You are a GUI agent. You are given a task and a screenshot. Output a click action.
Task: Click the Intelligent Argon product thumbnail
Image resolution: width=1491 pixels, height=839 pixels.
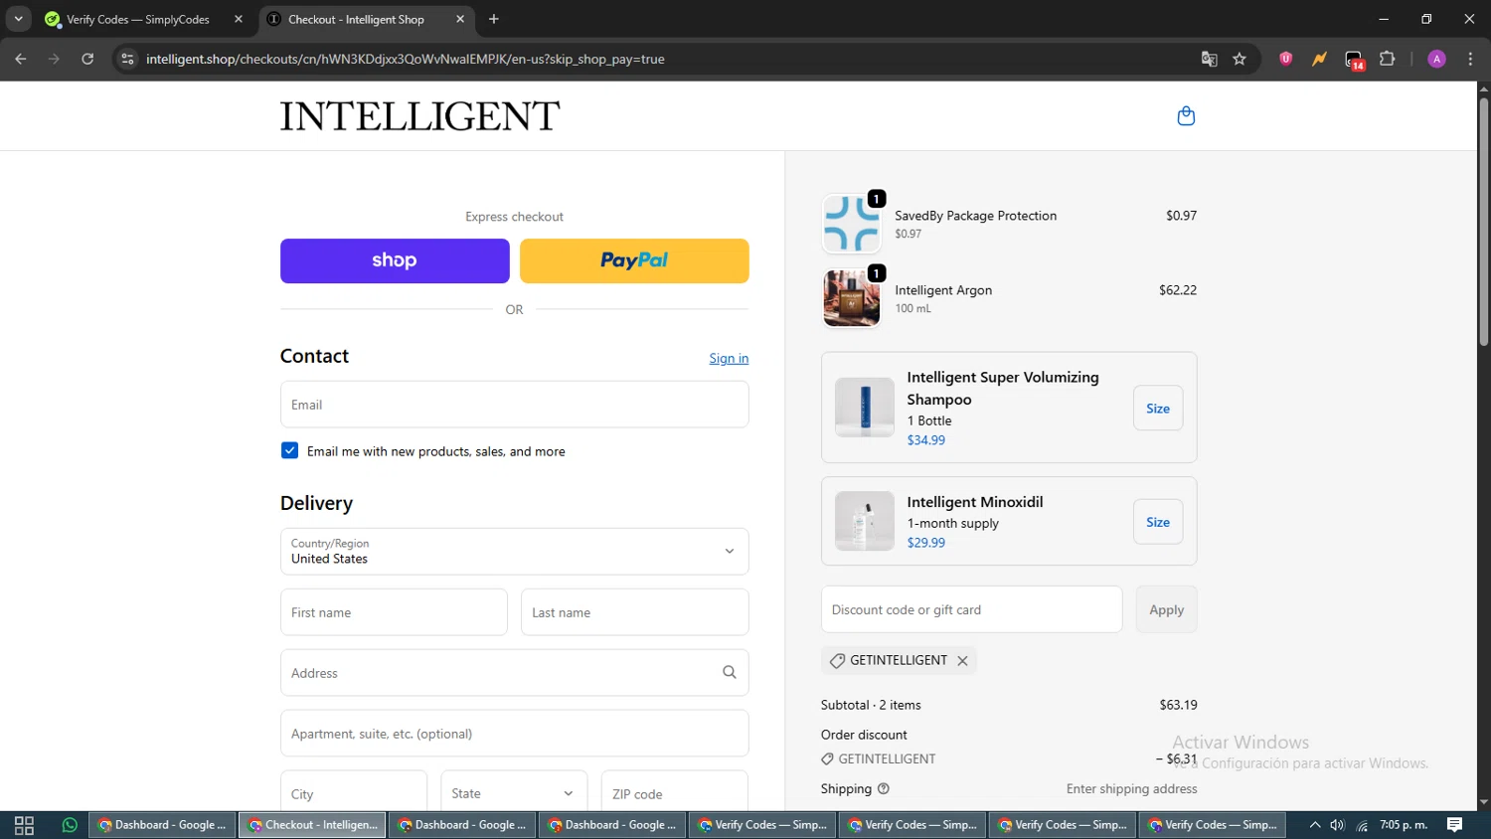[852, 298]
